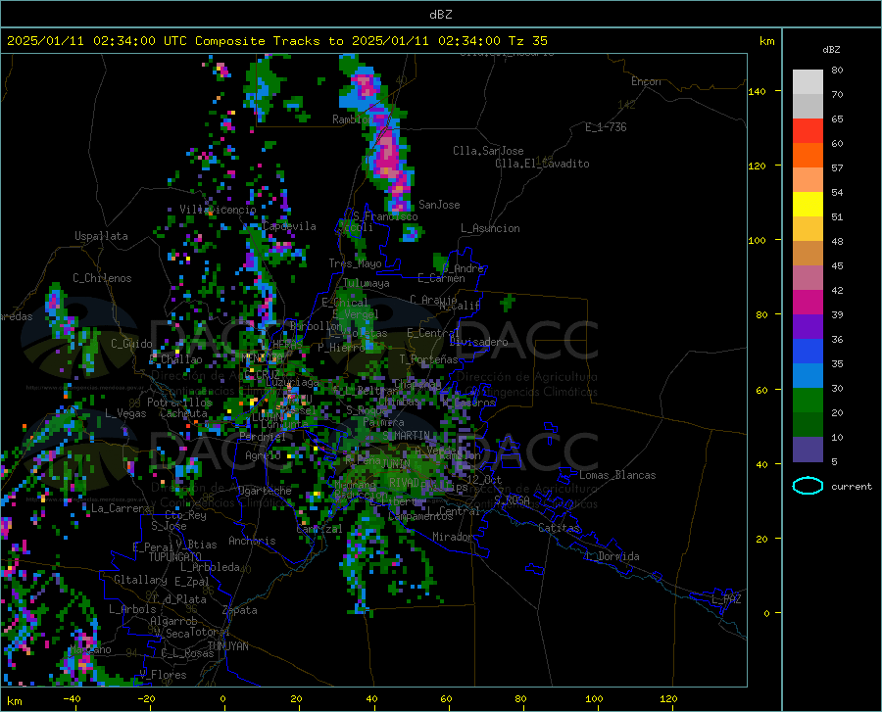Click the Ugarteche location label
The image size is (882, 712).
(x=265, y=491)
